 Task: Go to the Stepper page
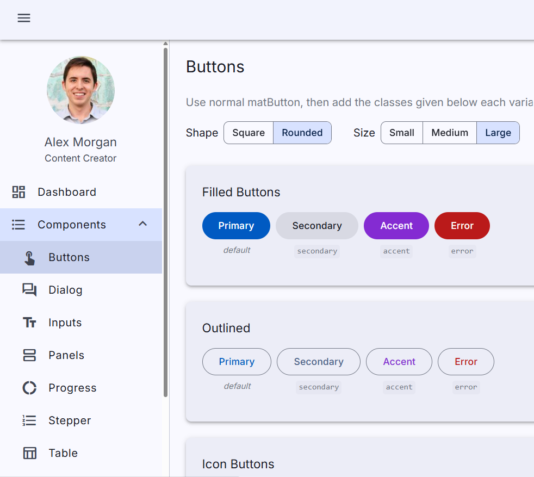click(81, 420)
